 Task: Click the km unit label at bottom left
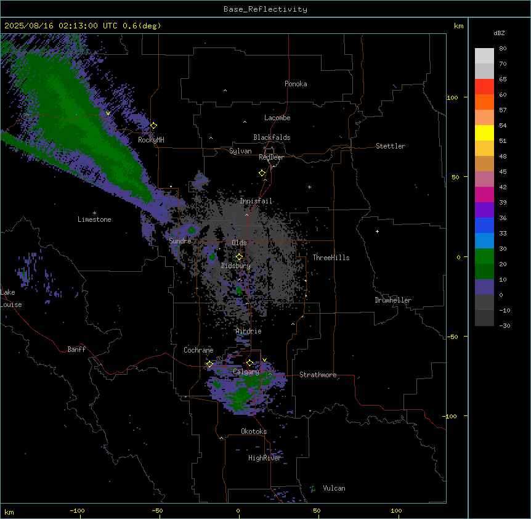[x=9, y=512]
